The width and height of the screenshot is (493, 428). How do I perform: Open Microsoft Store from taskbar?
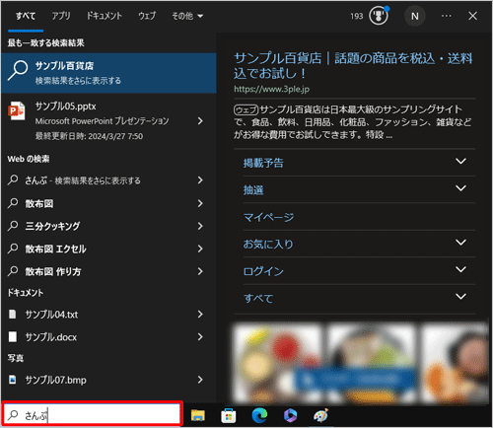(x=229, y=416)
